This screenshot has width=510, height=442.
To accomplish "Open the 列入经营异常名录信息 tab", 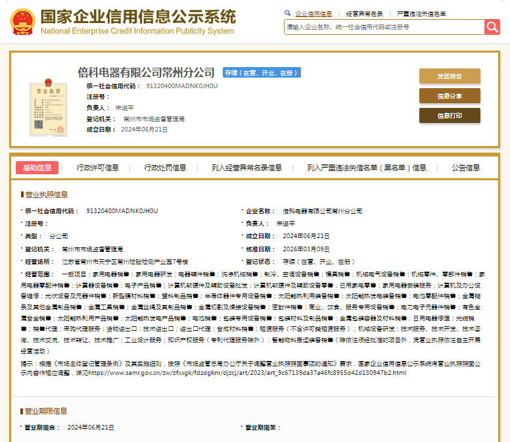I will [x=246, y=168].
